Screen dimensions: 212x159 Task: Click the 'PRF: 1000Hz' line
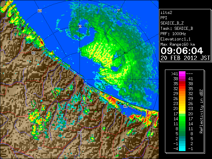pyautogui.click(x=173, y=34)
